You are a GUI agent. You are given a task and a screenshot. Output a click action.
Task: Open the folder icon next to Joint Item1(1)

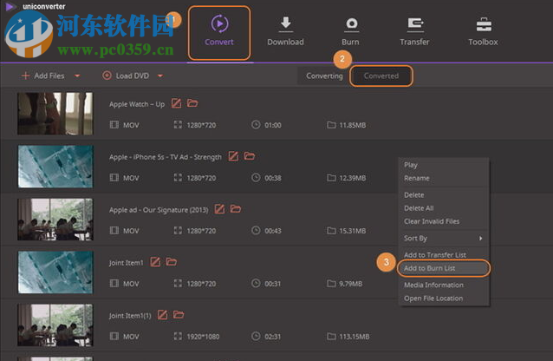pyautogui.click(x=179, y=314)
